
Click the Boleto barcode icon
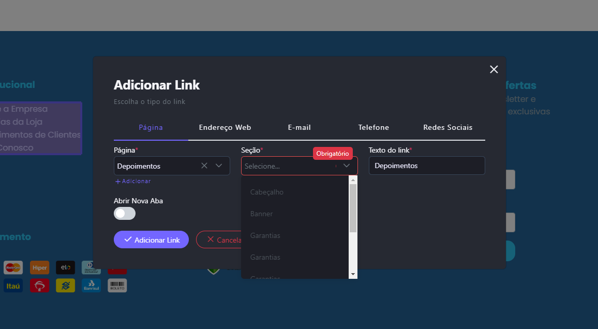coord(117,286)
